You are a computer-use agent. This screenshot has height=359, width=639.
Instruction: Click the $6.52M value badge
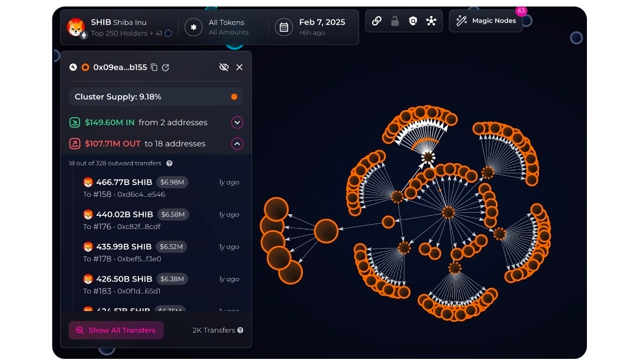171,247
